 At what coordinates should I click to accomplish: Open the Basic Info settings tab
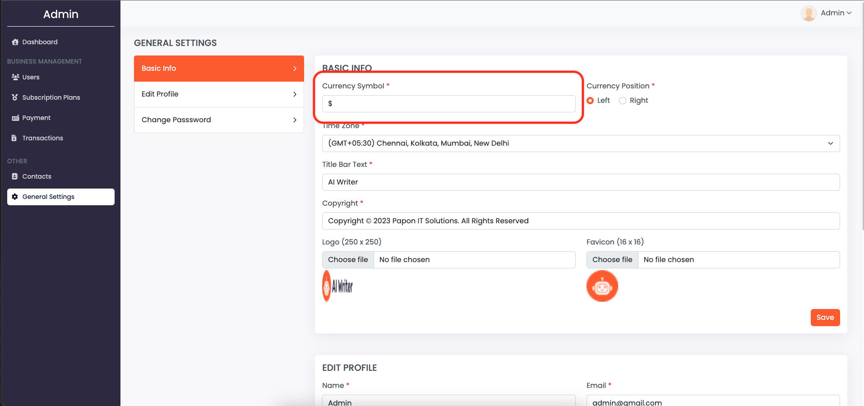(x=219, y=69)
